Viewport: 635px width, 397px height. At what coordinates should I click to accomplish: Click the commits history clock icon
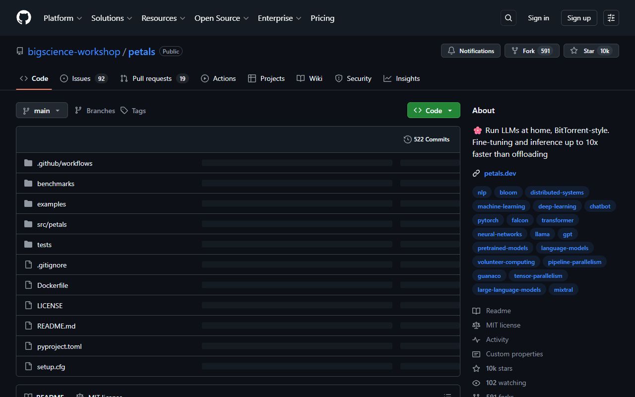pos(407,139)
